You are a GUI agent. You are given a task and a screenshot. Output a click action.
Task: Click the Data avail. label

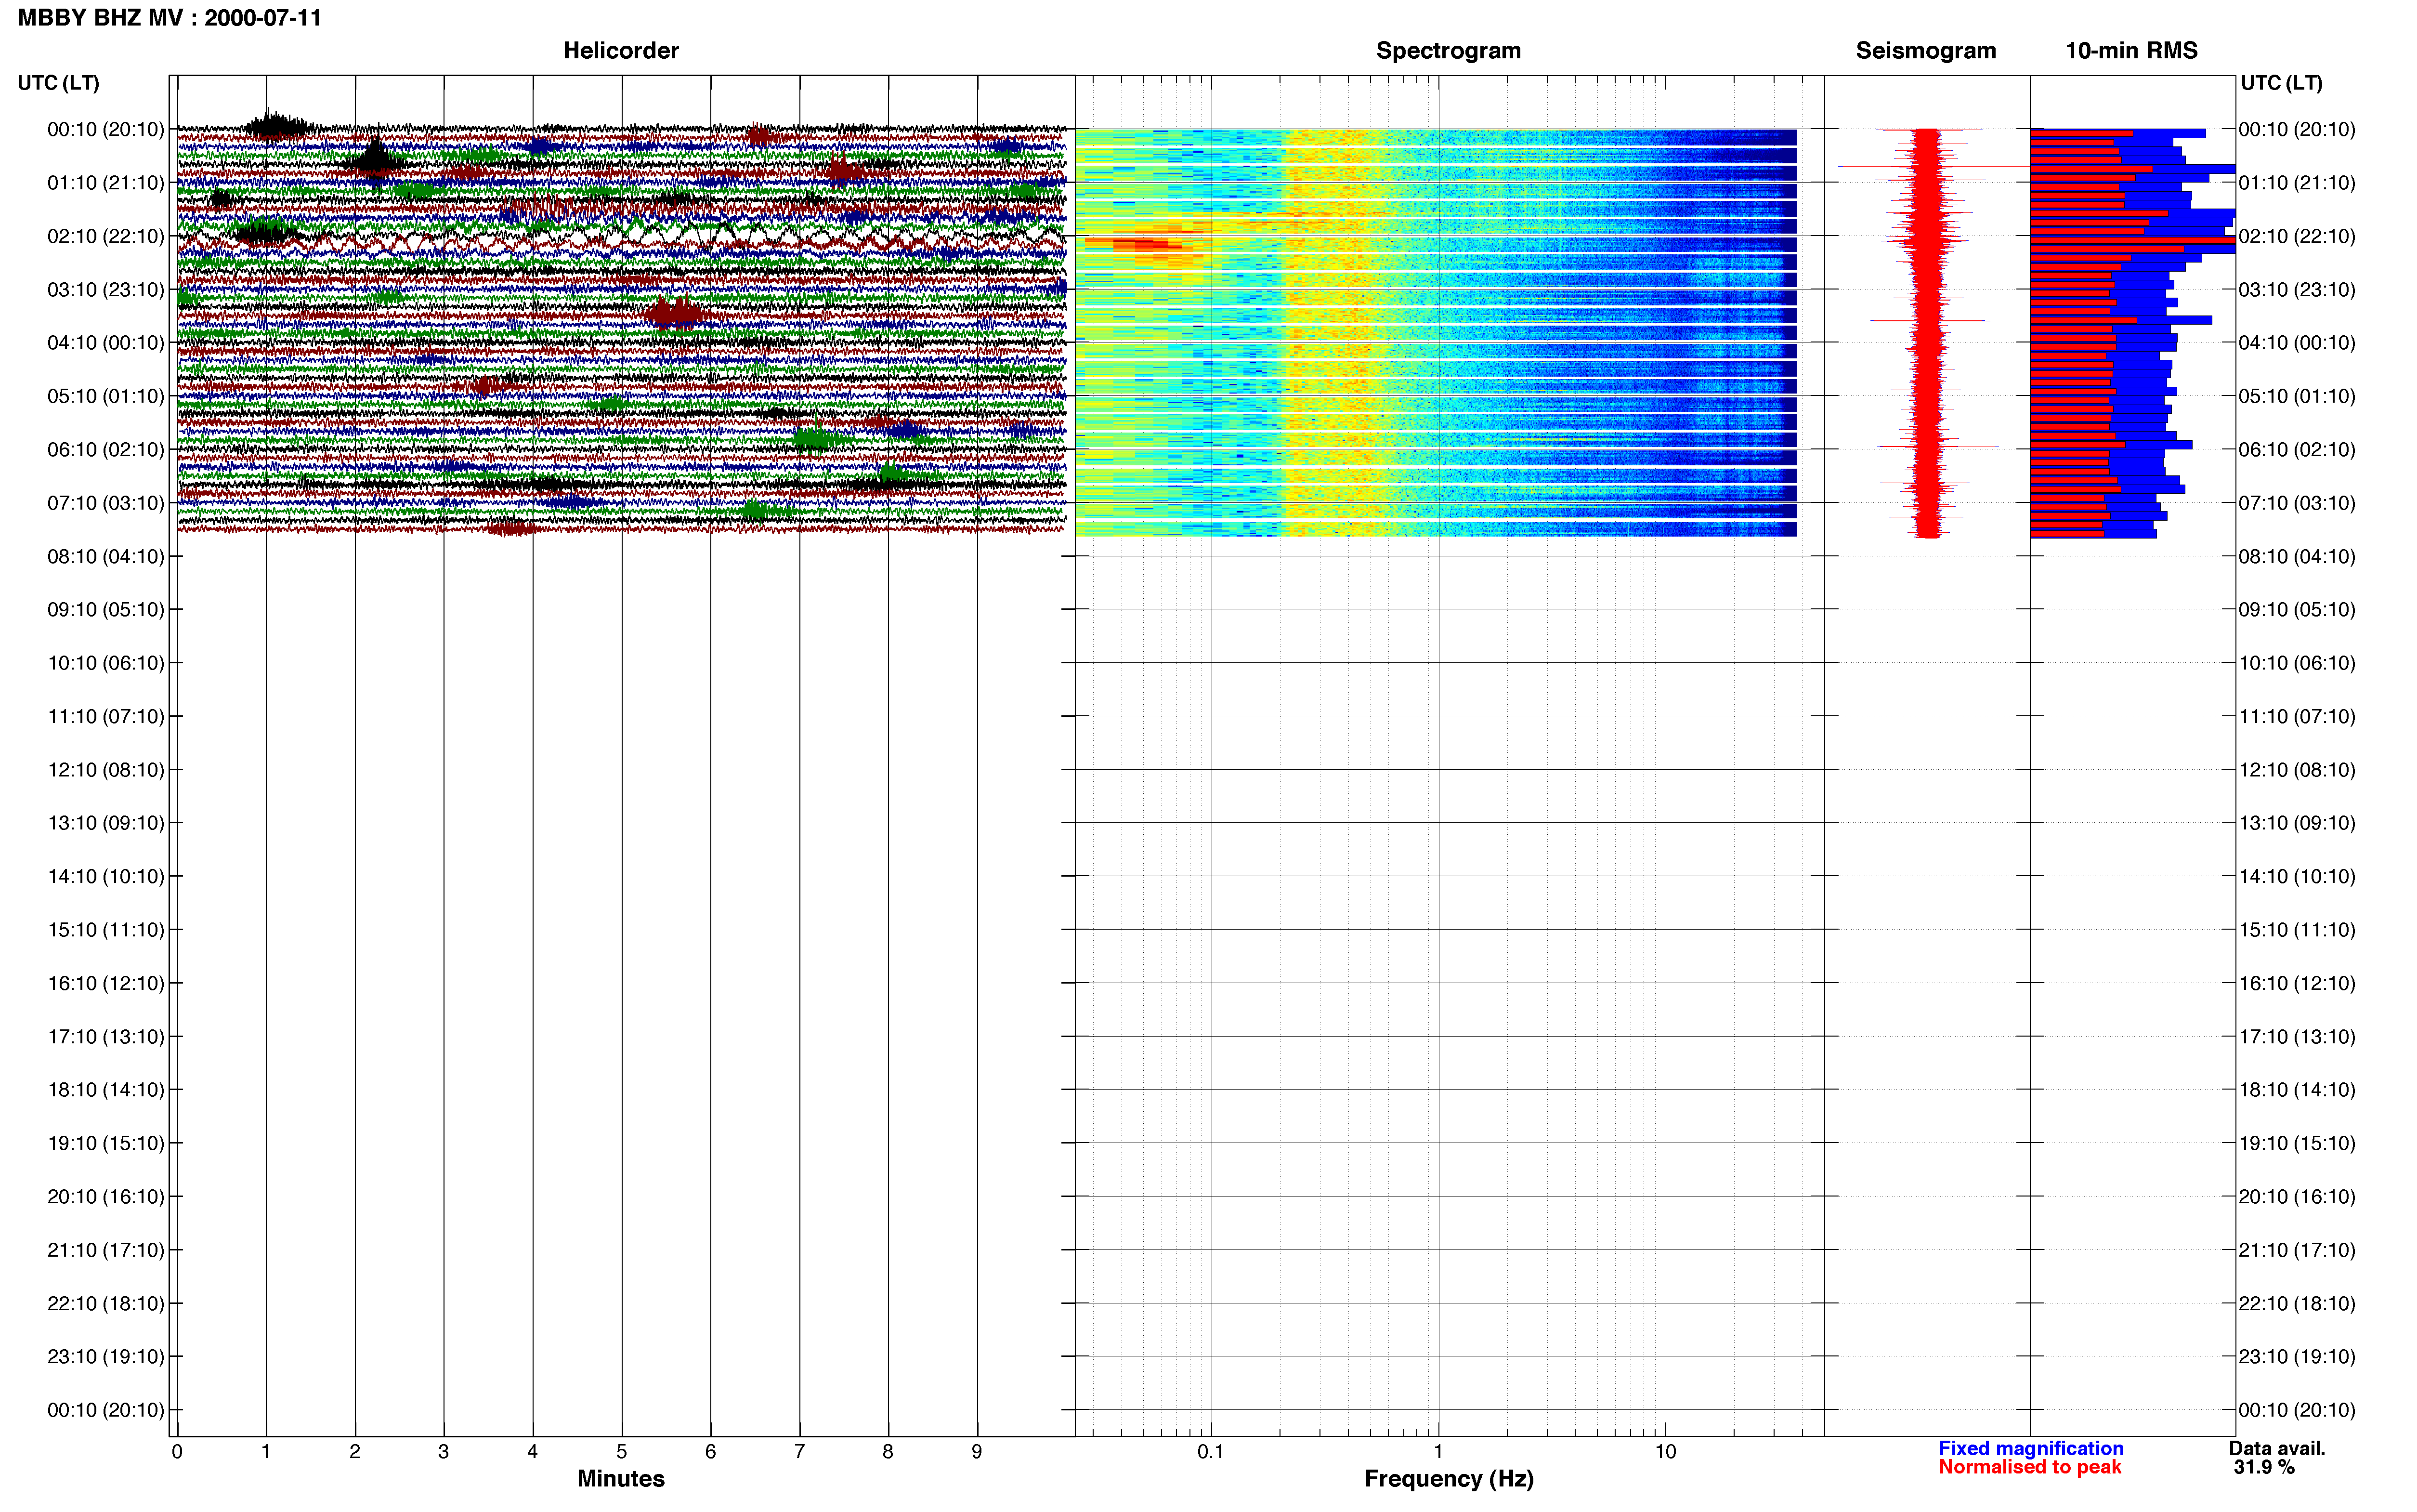click(2277, 1448)
